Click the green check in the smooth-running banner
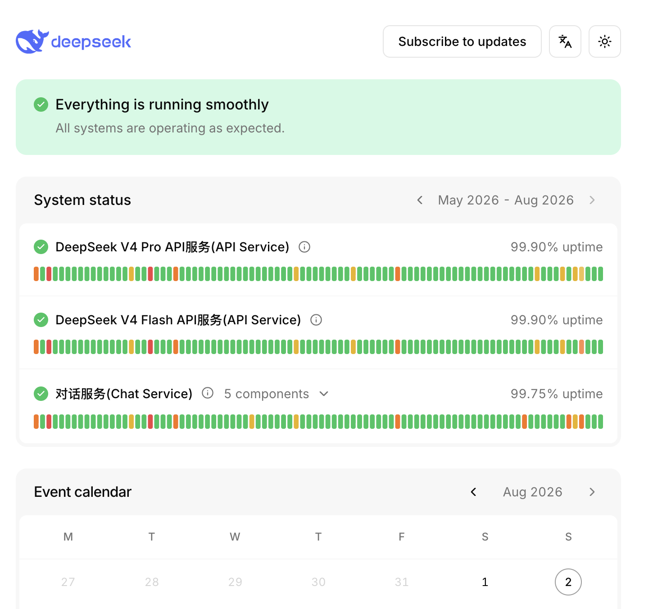 [41, 105]
